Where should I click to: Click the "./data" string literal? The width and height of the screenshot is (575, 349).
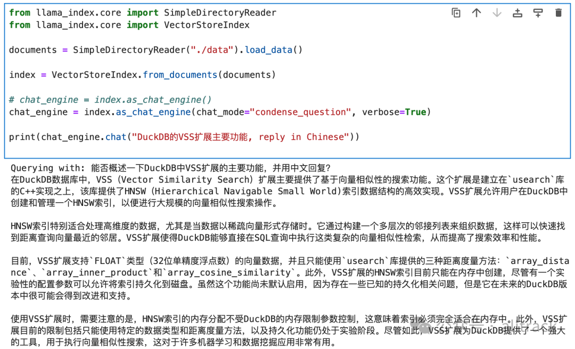point(211,50)
